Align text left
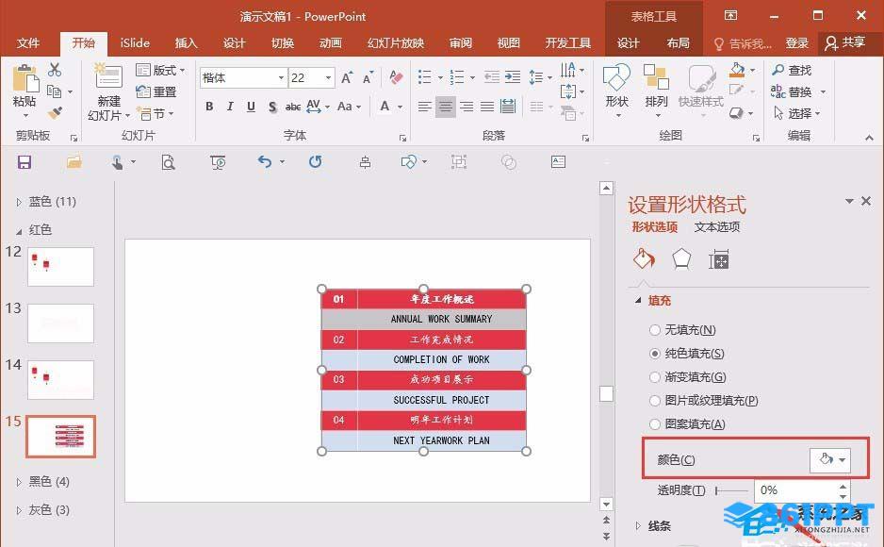This screenshot has width=884, height=547. pos(424,107)
